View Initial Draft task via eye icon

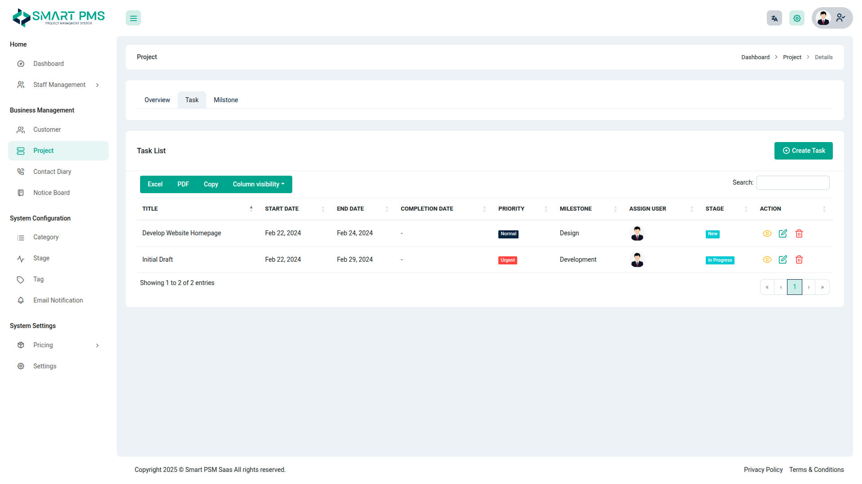coord(767,259)
